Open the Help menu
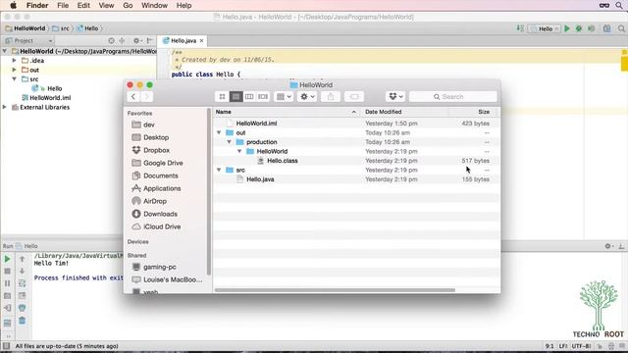Viewport: 628px width, 353px height. [x=183, y=6]
